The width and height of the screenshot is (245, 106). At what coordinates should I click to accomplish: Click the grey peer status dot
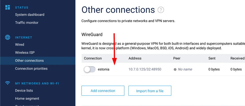[x=175, y=69]
